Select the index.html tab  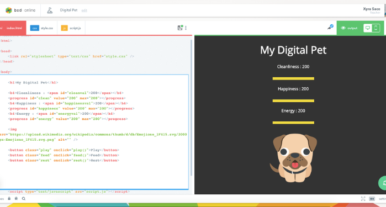coord(13,28)
